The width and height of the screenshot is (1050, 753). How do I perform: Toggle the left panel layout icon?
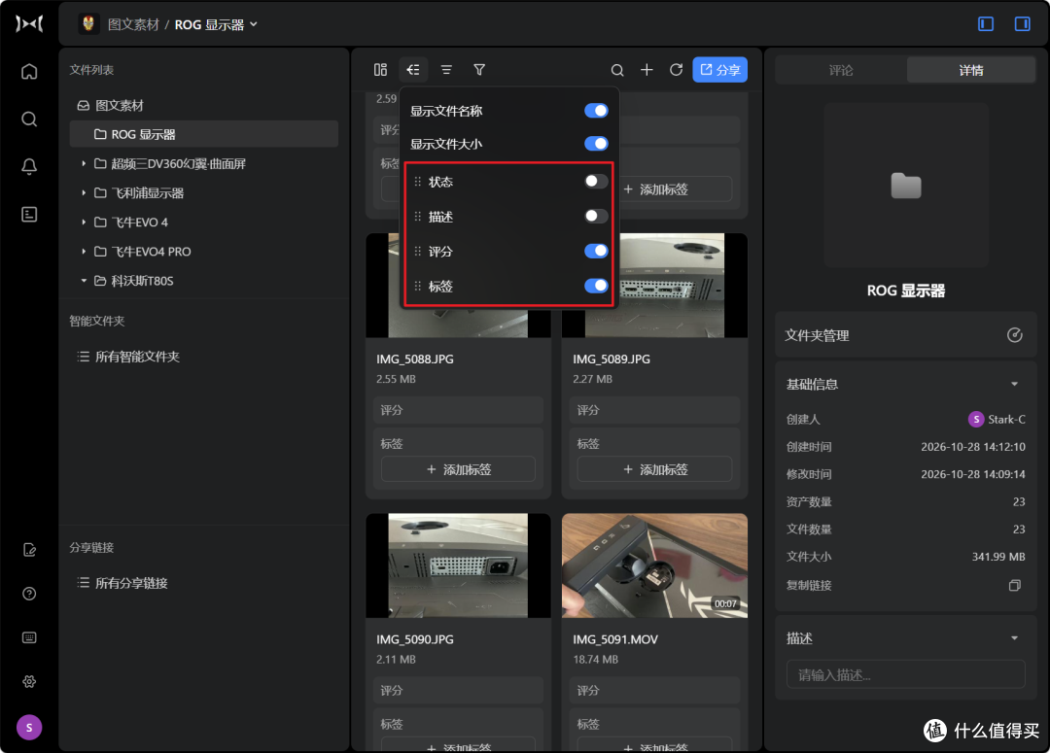[x=986, y=24]
